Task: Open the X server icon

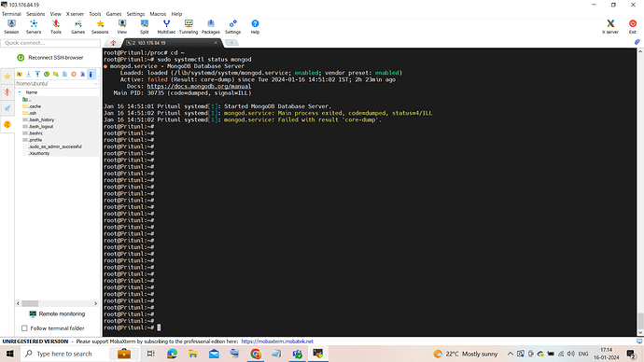Action: point(610,27)
